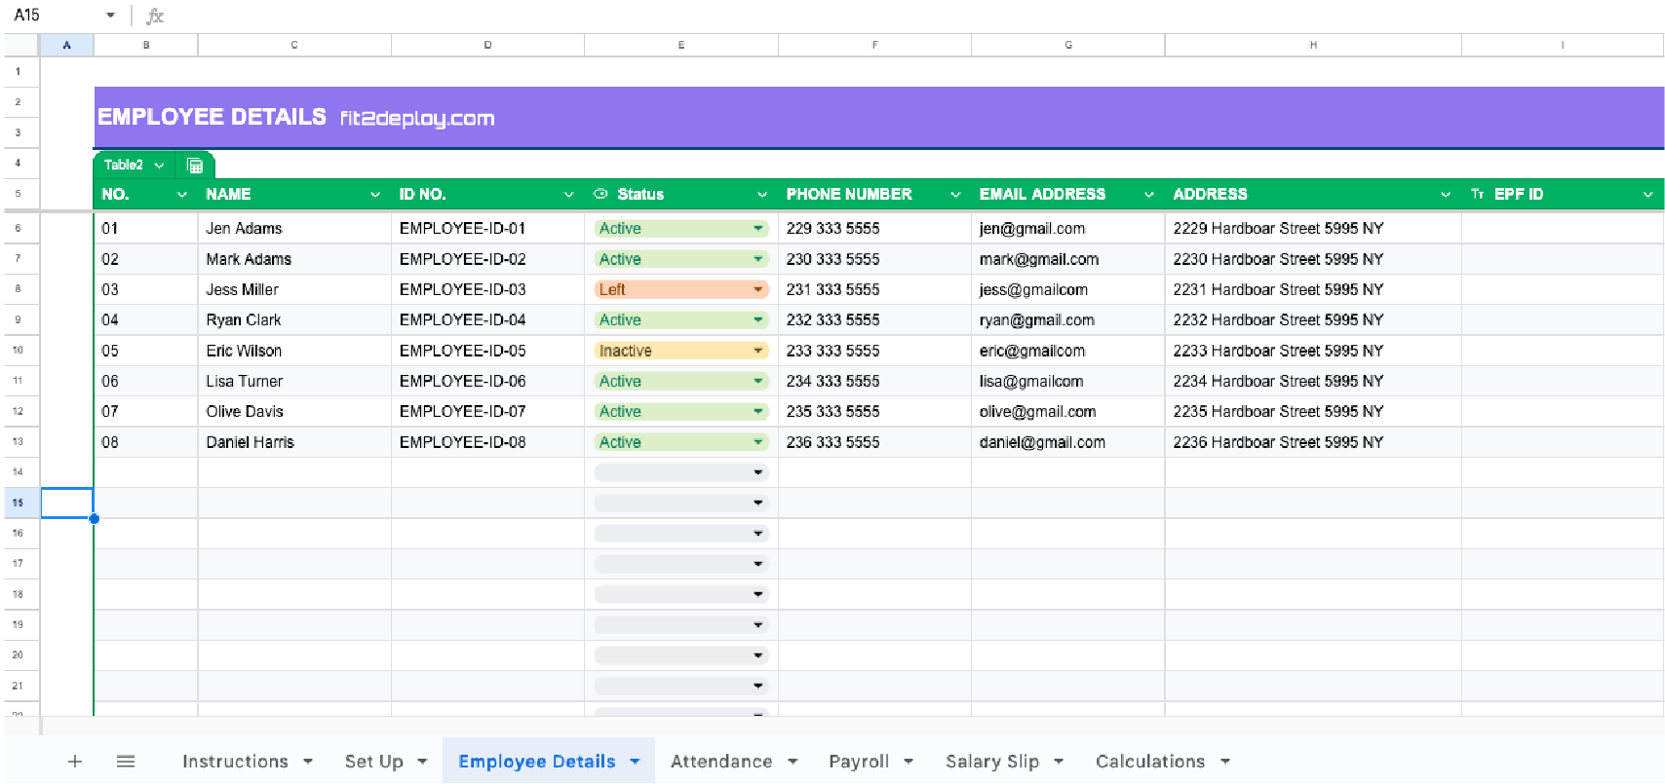Select column H header
This screenshot has height=784, width=1665.
click(x=1313, y=45)
